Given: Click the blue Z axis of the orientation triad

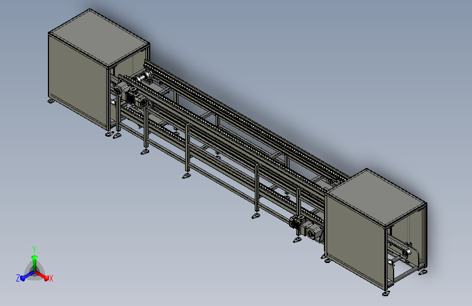Looking at the screenshot, I should 27,277.
